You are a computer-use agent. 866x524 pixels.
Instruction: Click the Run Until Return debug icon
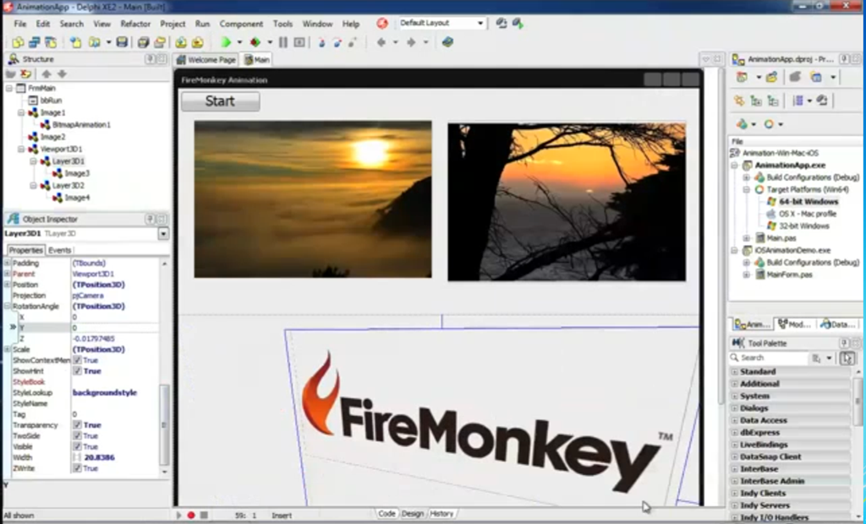click(353, 42)
